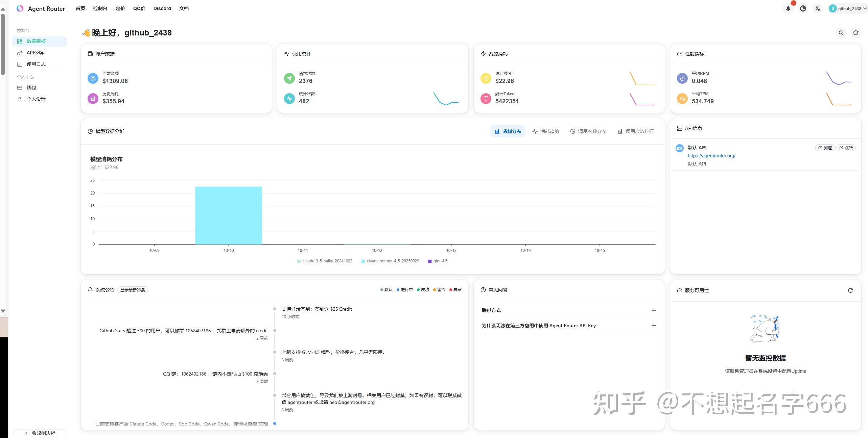Click the 测速 button for default API
This screenshot has height=438, width=868.
coord(825,148)
